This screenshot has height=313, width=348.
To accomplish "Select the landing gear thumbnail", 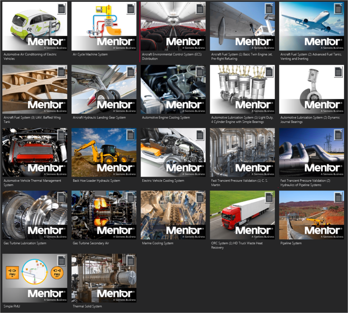I will 104,89.
